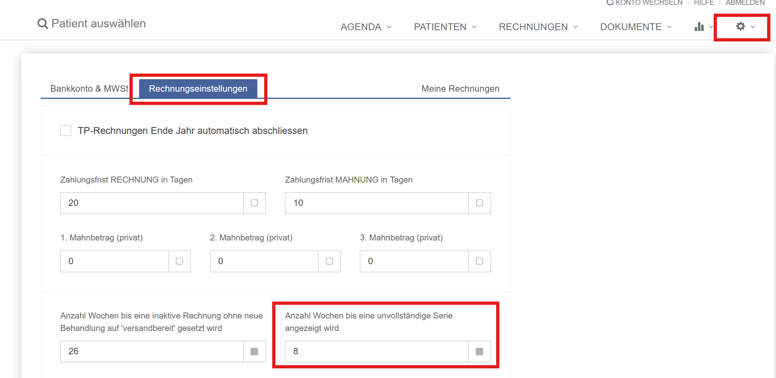The height and width of the screenshot is (378, 776).
Task: Toggle checkbox for 3. Mahnbetrag (privat)
Action: (x=480, y=261)
